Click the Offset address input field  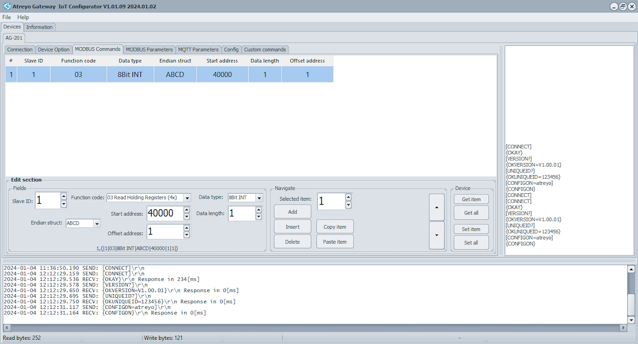point(164,231)
